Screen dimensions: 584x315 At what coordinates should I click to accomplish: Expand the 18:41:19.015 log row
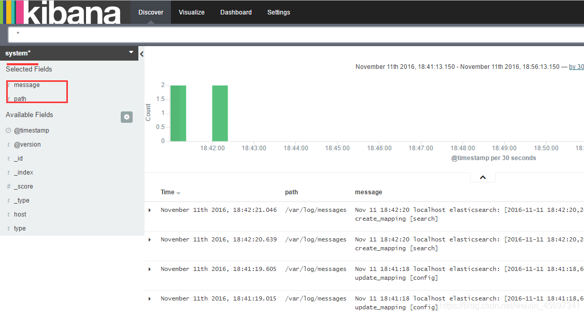tap(150, 298)
